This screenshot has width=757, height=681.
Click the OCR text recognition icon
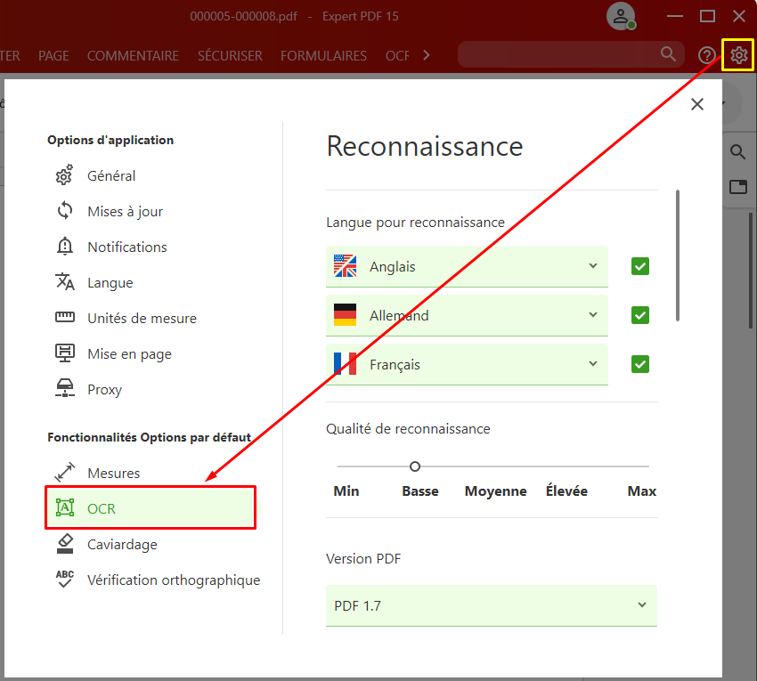pos(65,507)
